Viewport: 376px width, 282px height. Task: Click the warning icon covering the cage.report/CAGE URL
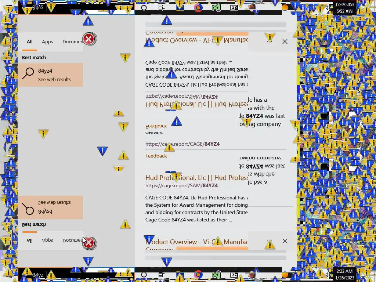[x=169, y=147]
